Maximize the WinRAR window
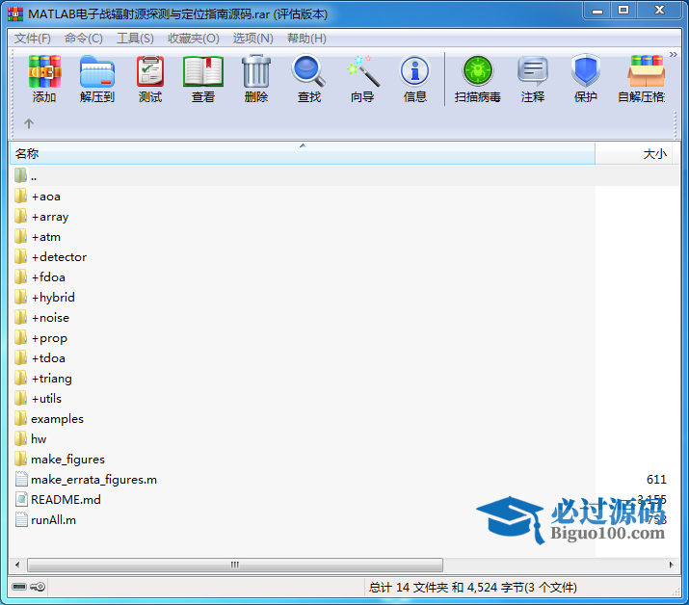Screen dimensions: 689x605 (623, 11)
